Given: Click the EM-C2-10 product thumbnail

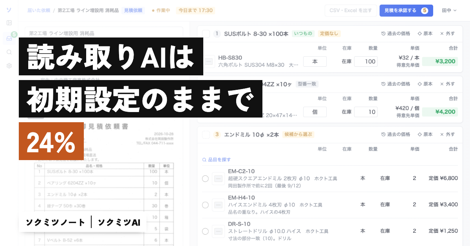Looking at the screenshot, I should tap(218, 178).
